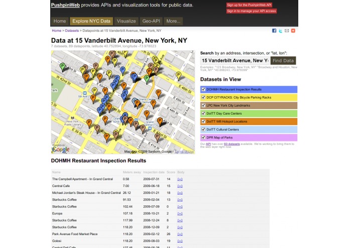
Task: Expand the Golosi row details
Action: point(180,241)
